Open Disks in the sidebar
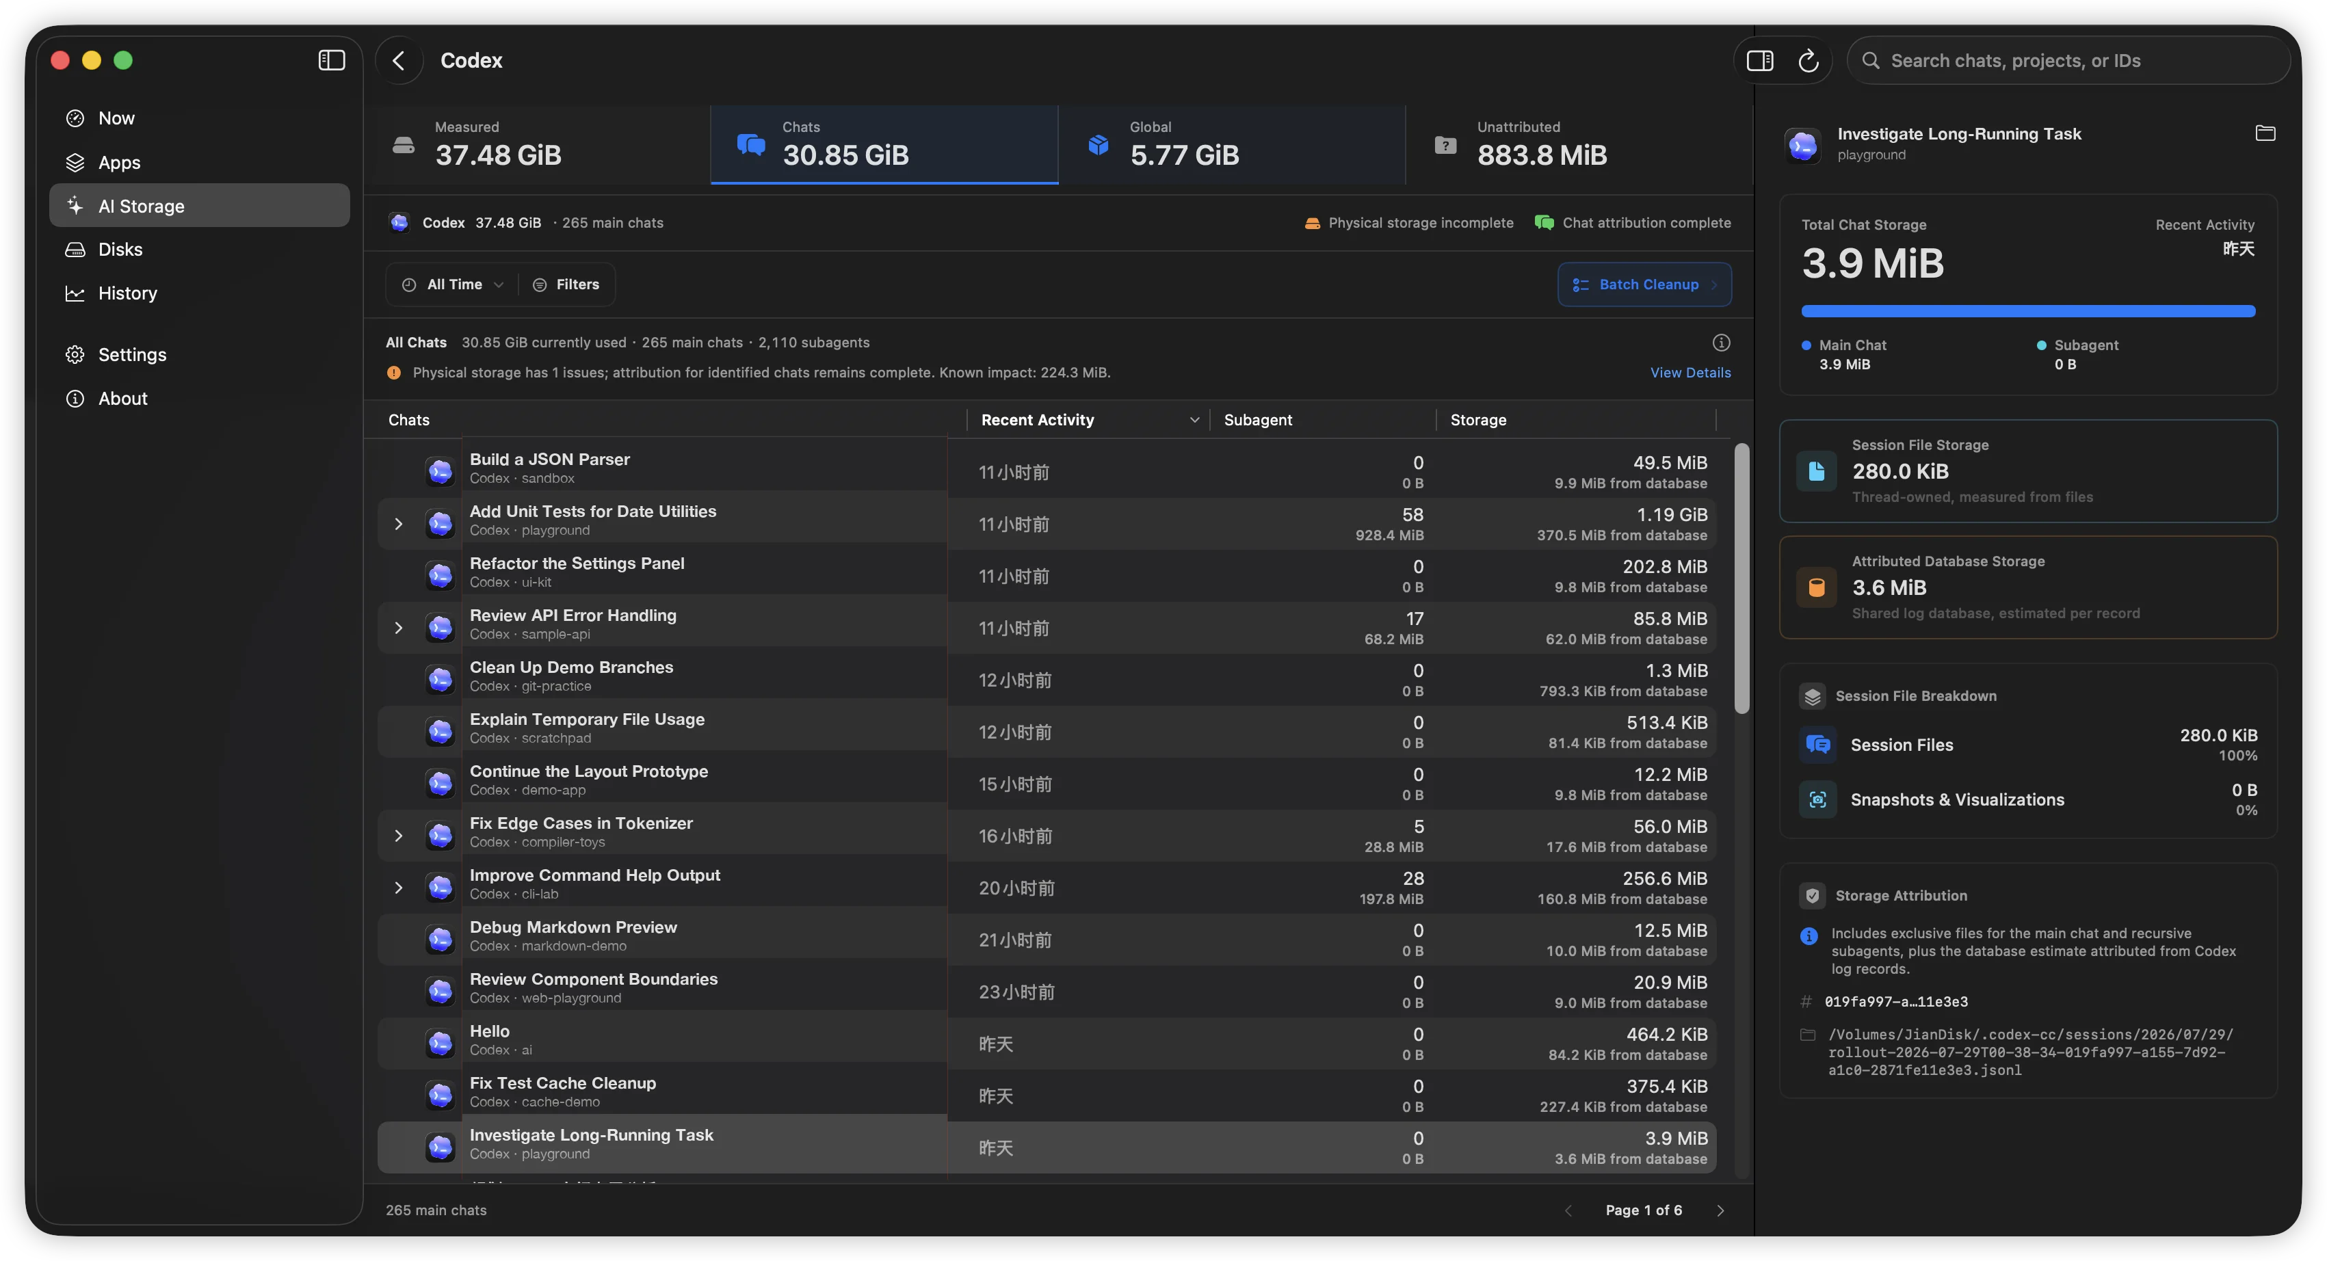This screenshot has height=1261, width=2327. pyautogui.click(x=199, y=250)
